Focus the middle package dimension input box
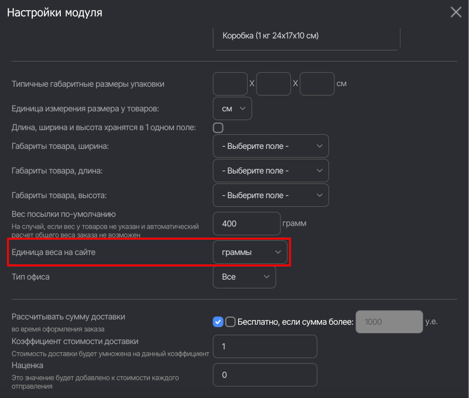Screen dimensions: 469x398 pyautogui.click(x=273, y=84)
